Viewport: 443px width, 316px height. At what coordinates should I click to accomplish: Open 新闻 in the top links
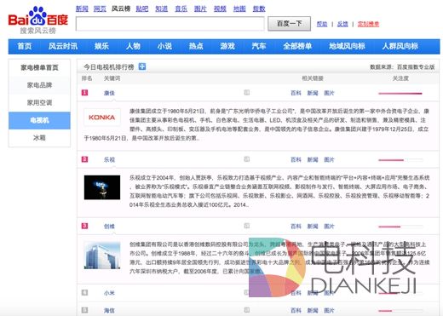(82, 9)
